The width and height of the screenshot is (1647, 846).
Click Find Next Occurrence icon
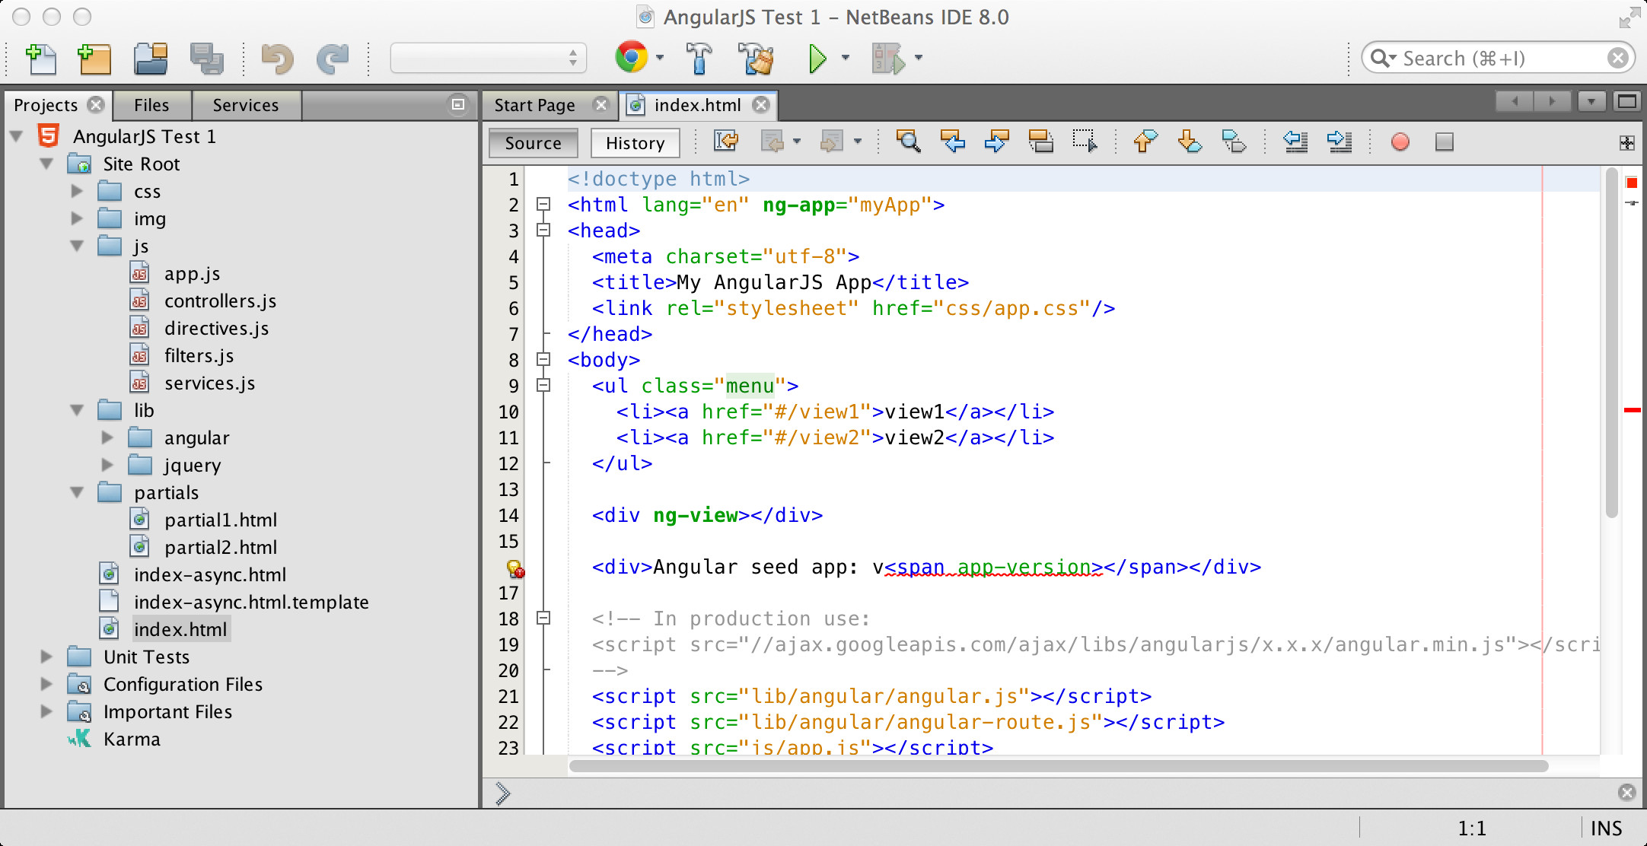(x=996, y=142)
